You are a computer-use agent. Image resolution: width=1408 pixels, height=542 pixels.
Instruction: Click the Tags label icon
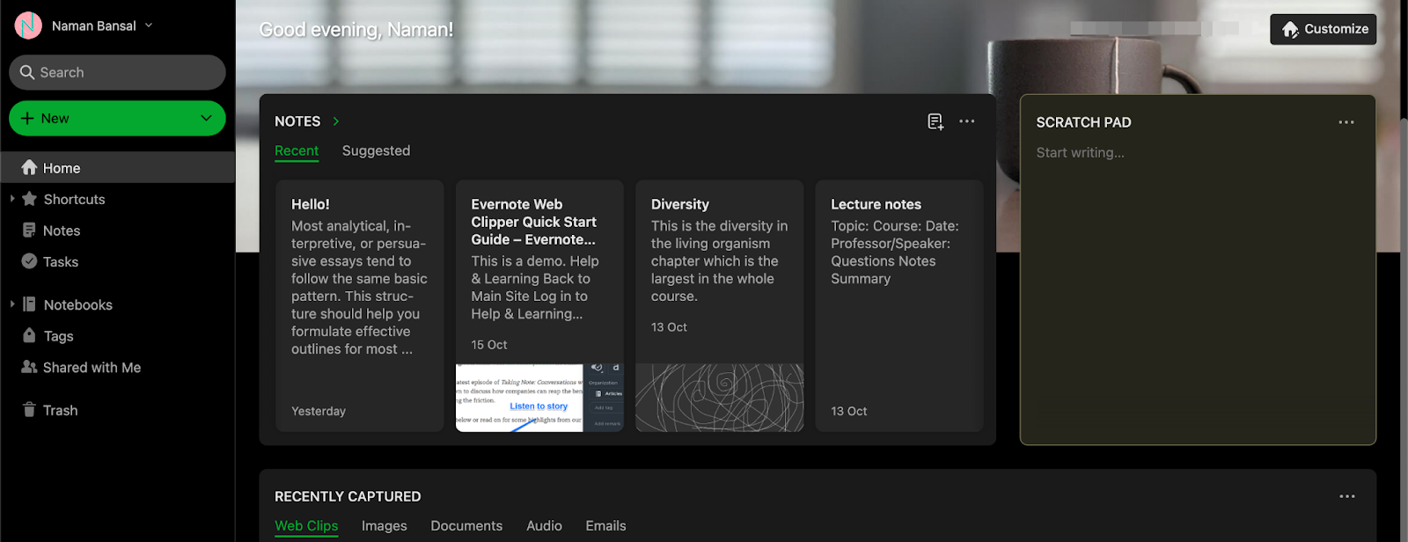(x=29, y=335)
